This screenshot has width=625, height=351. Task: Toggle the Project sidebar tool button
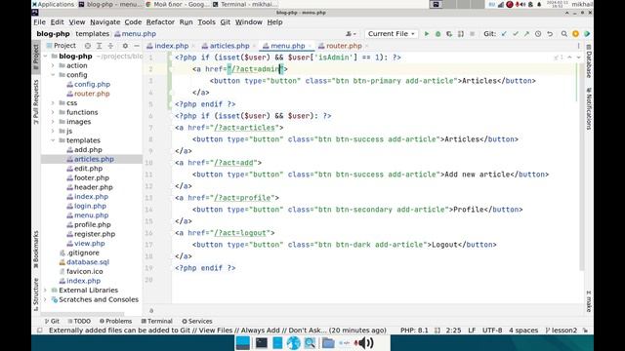point(36,57)
